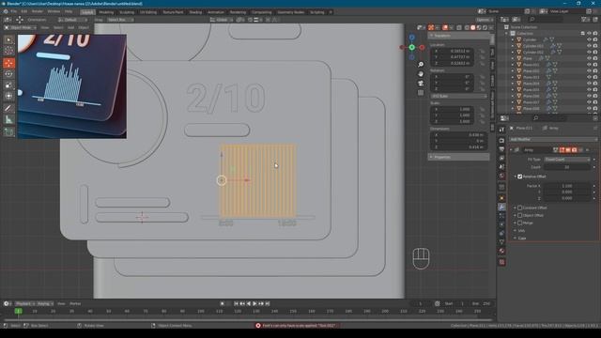Viewport: 601px width, 338px height.
Task: Click the Array Count value field
Action: [x=567, y=167]
